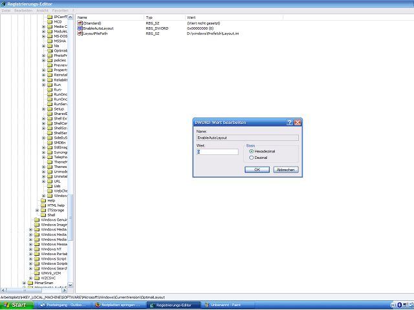Open the Datei menu

[x=6, y=10]
